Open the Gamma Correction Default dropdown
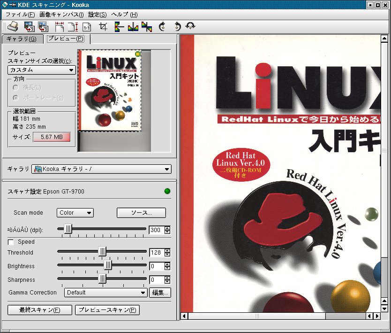The height and width of the screenshot is (333, 391). point(106,293)
